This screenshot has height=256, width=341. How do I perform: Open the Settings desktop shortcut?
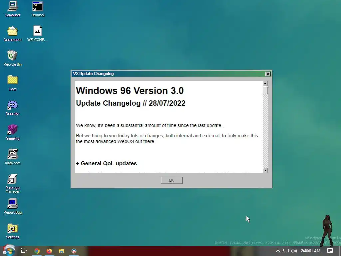(12, 231)
